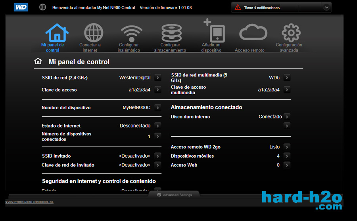Open Disco duro interno arrow
357x221 pixels.
tap(287, 116)
